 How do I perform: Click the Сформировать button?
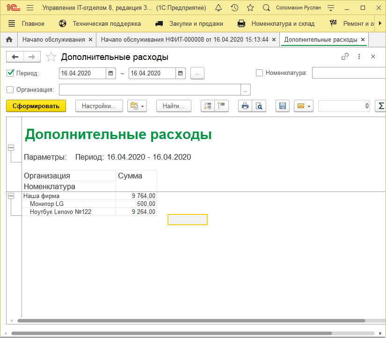click(x=36, y=106)
